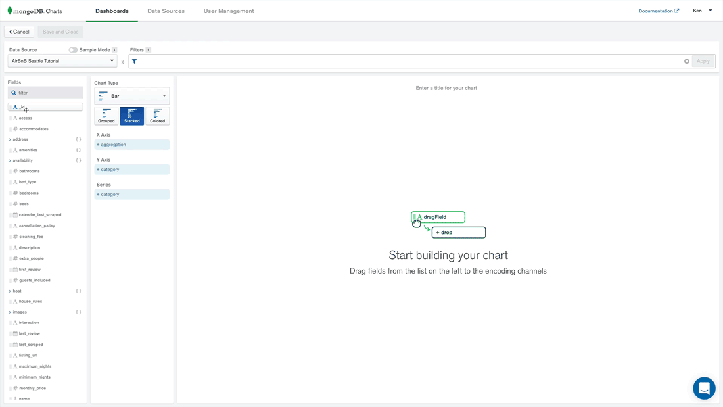Click the MongoDB Charts leaf logo
The image size is (723, 407).
click(x=10, y=11)
